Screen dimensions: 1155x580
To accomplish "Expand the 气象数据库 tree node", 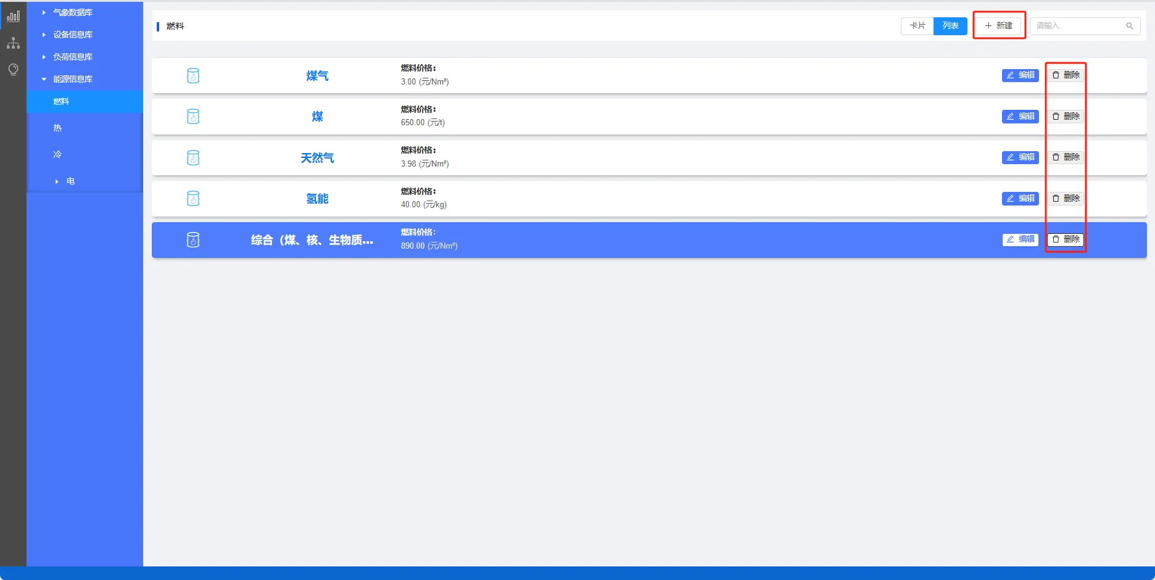I will (44, 12).
